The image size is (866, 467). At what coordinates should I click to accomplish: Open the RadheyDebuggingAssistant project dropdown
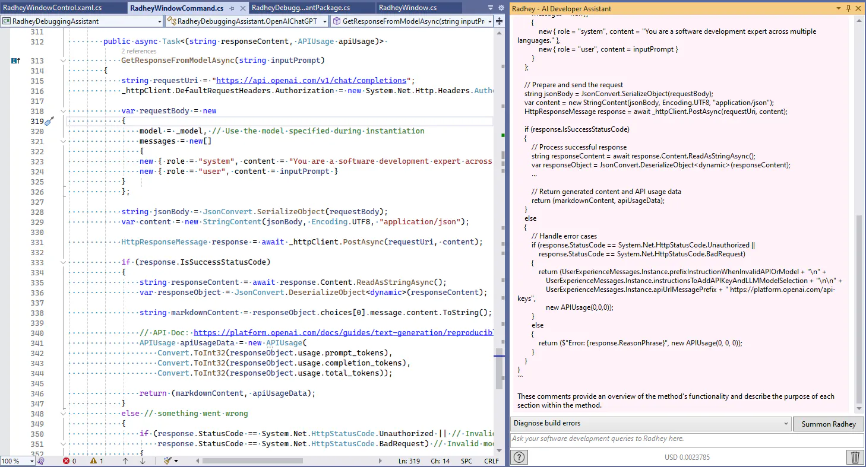tap(82, 21)
